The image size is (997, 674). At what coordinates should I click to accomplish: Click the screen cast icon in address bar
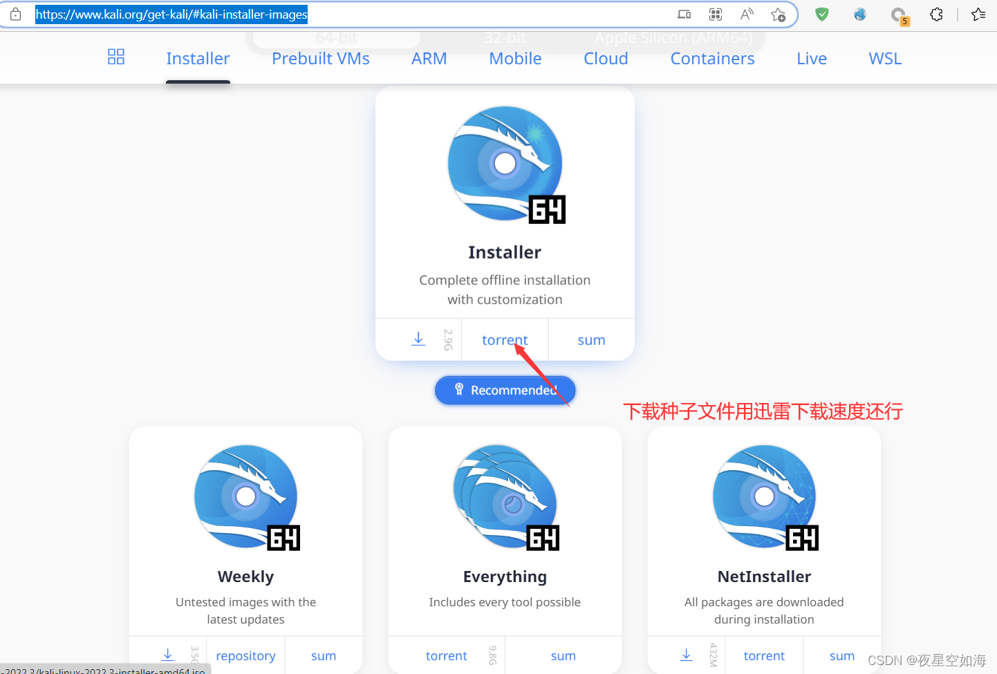pyautogui.click(x=684, y=14)
